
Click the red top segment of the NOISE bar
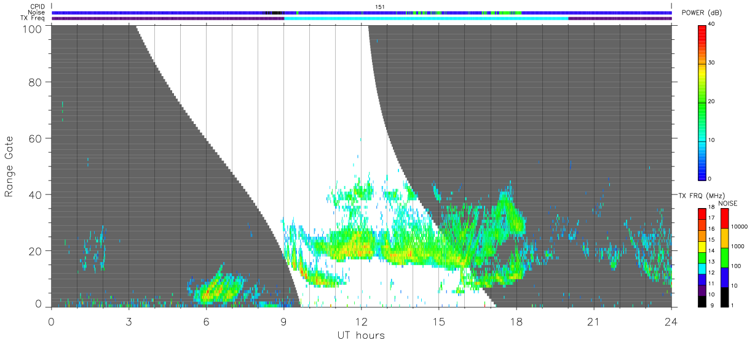click(x=724, y=218)
